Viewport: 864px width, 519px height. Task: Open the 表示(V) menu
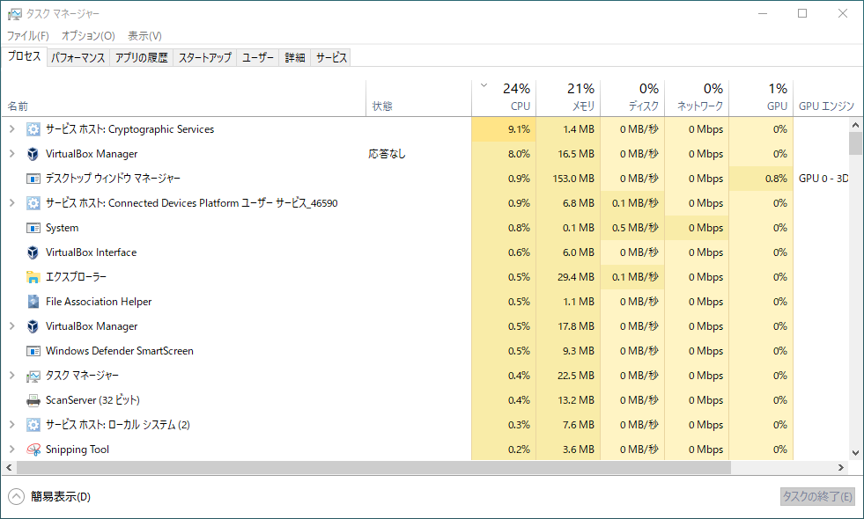tap(144, 36)
